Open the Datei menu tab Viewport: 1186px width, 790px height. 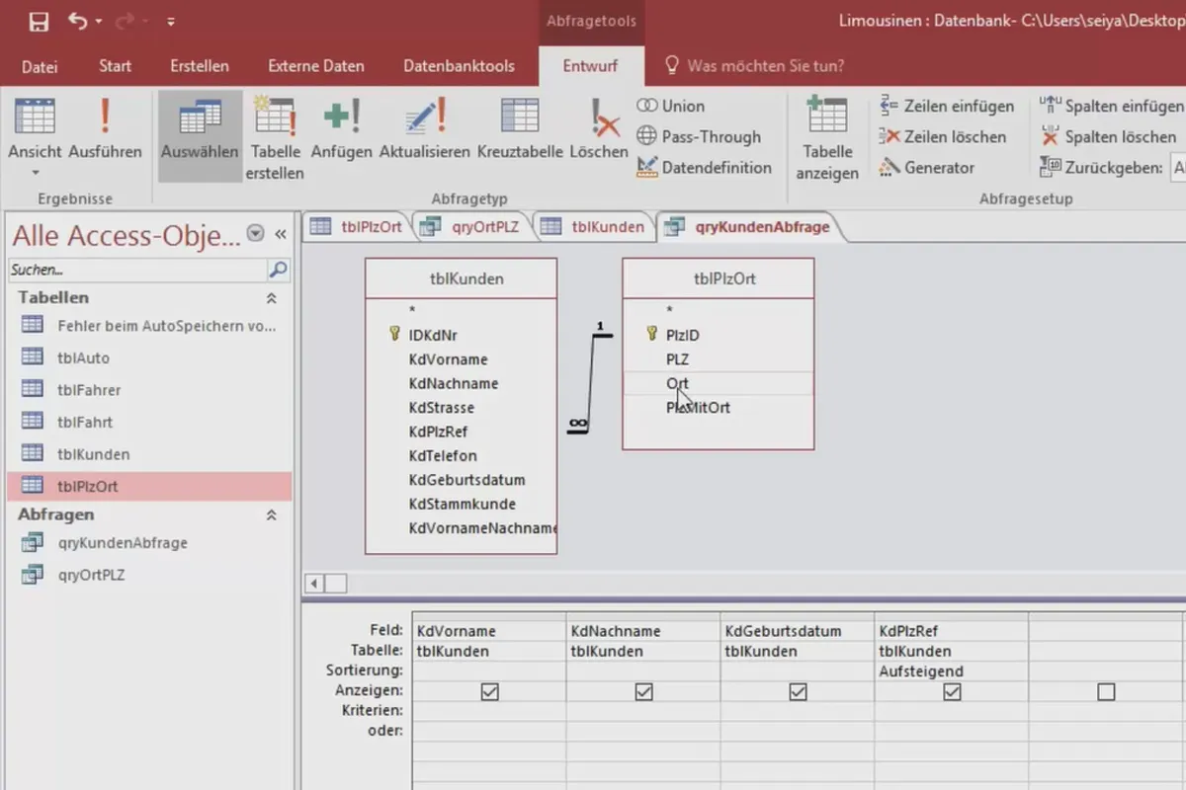[x=40, y=66]
